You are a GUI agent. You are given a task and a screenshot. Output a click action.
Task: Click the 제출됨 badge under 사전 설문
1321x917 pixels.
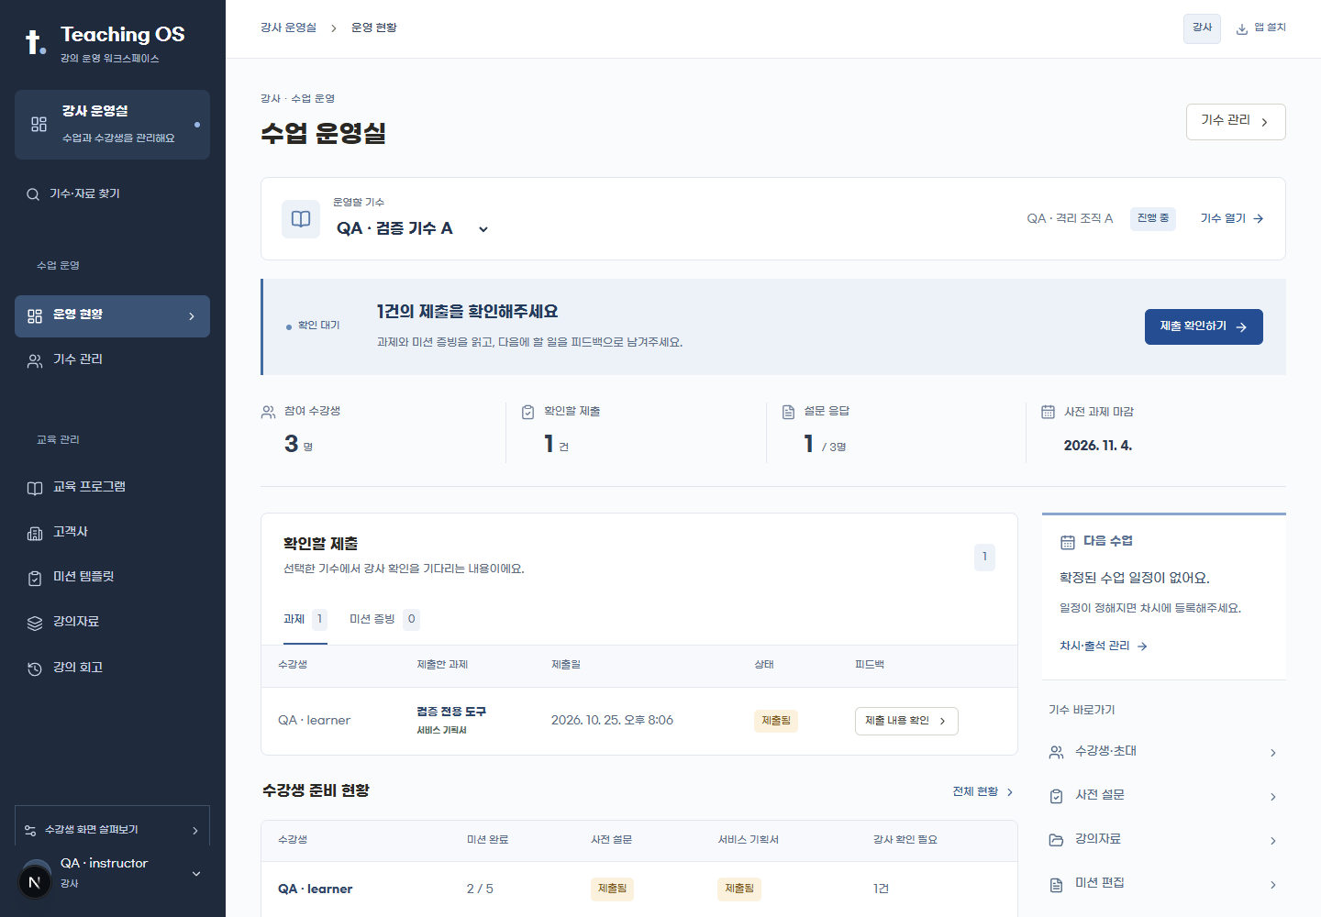click(612, 889)
